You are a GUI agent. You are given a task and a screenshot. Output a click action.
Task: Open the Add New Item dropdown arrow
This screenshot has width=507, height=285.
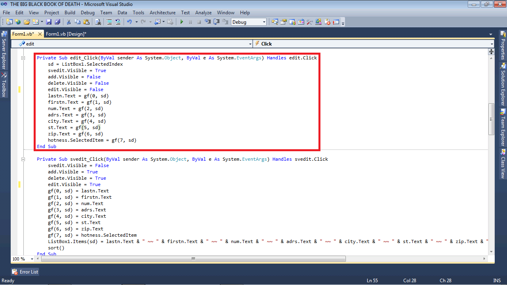(42, 22)
